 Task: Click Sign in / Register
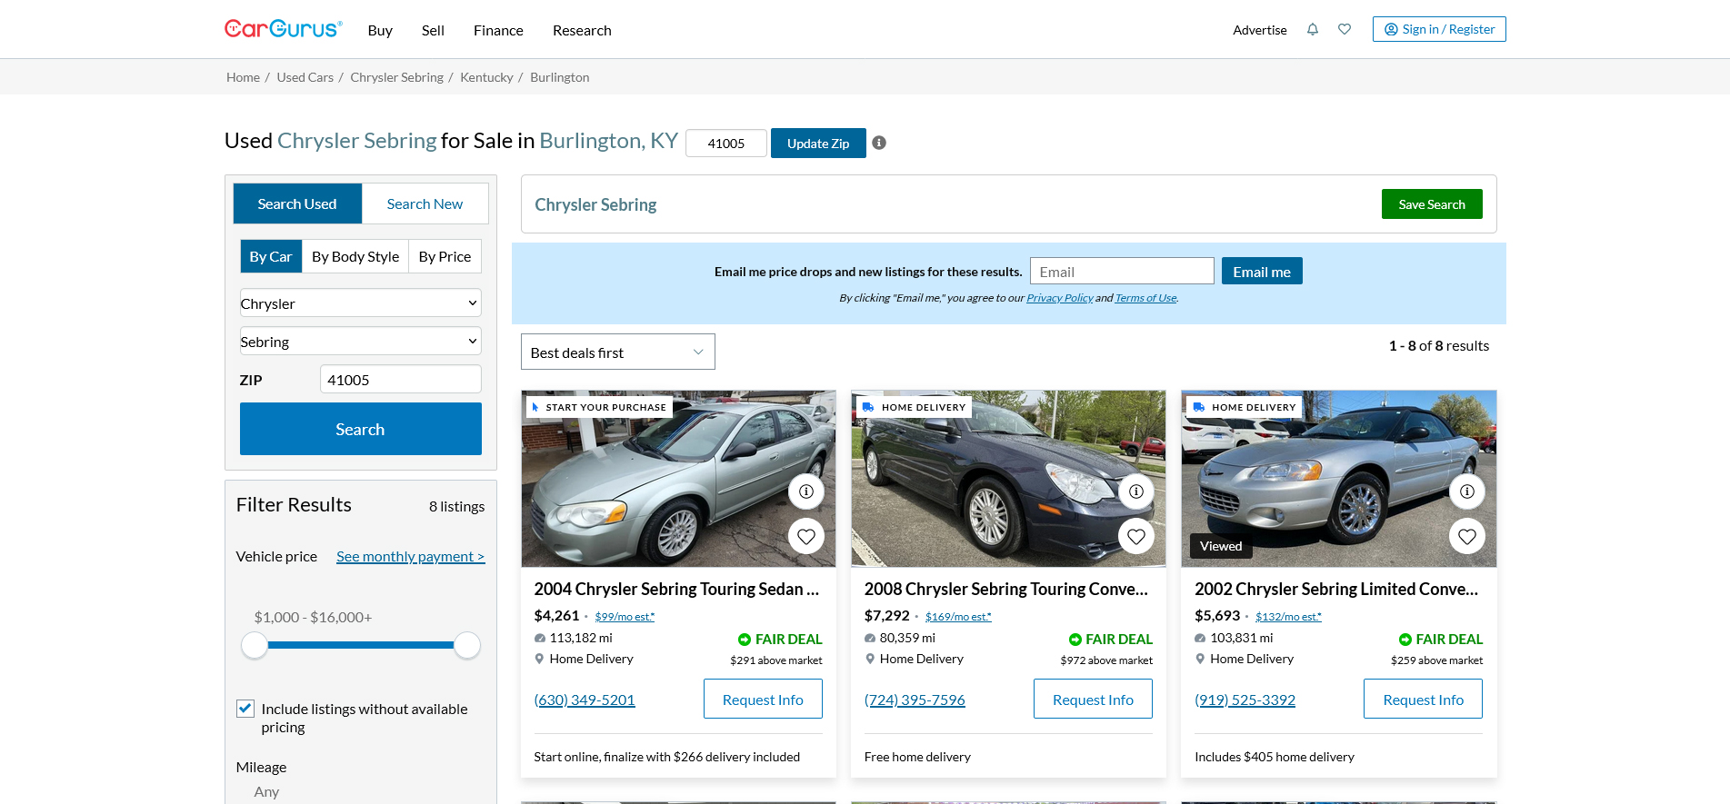[1439, 29]
